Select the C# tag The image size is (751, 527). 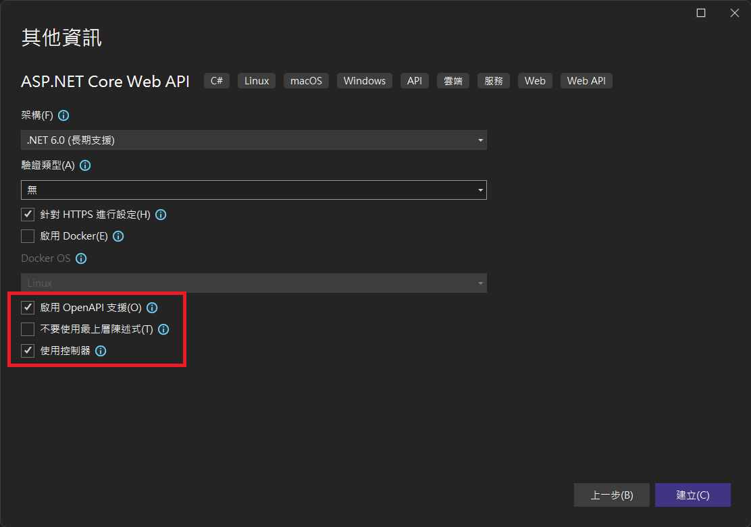[216, 80]
